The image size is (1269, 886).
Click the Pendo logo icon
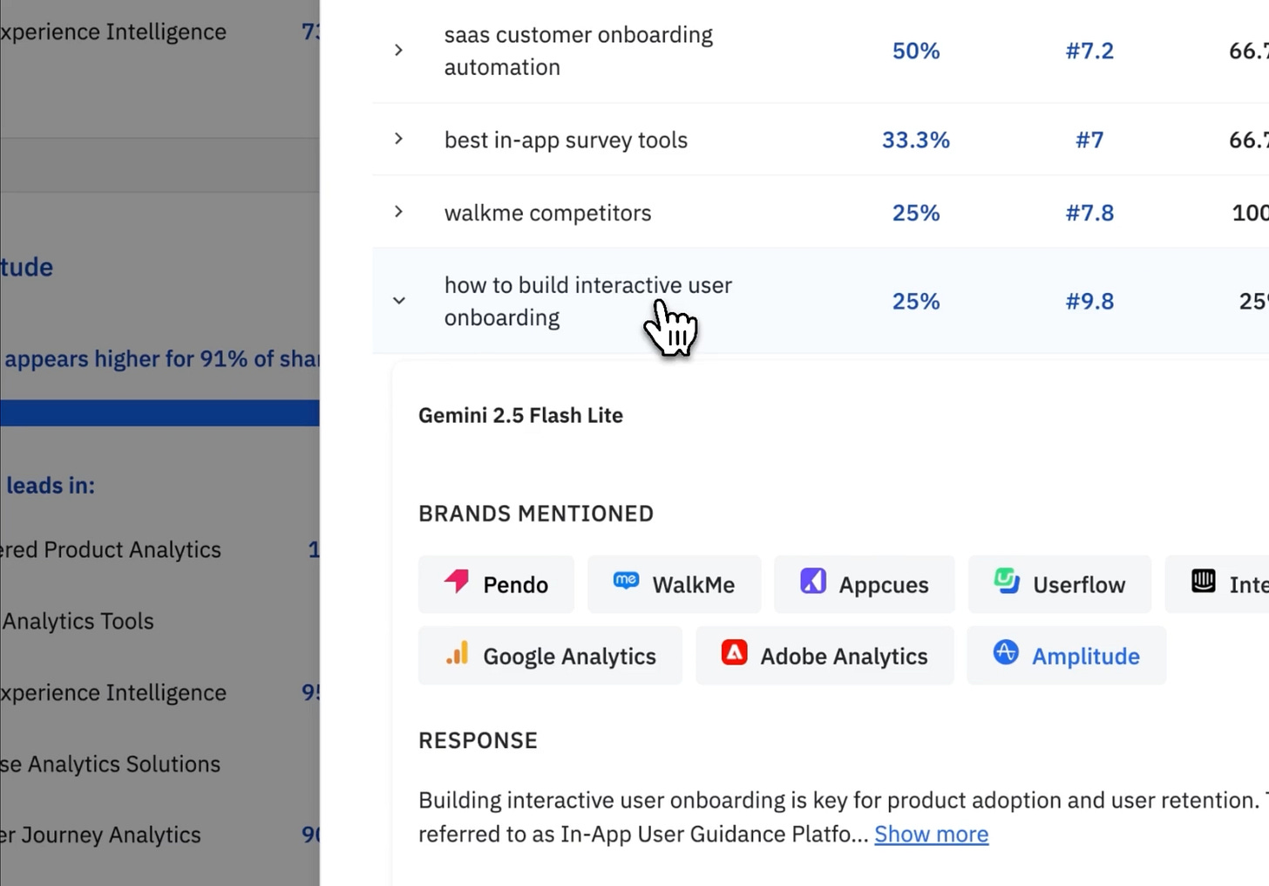pos(457,582)
